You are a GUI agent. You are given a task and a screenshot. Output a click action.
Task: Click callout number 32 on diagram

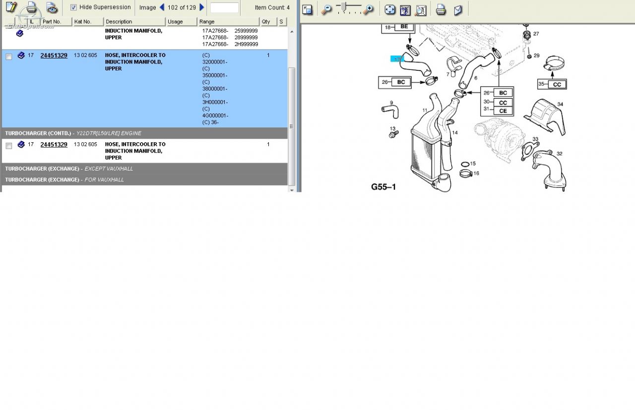click(x=559, y=154)
